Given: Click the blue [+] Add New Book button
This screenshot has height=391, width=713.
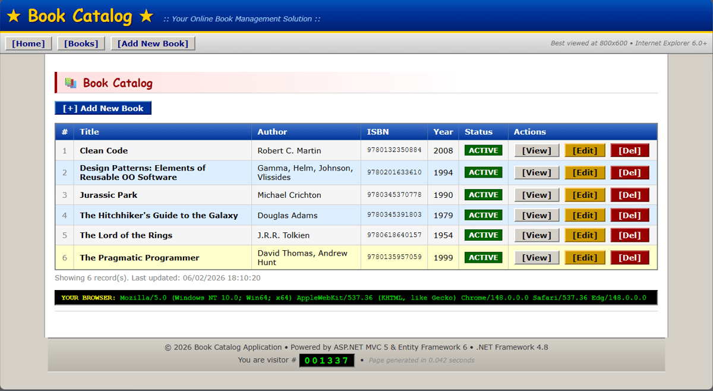Looking at the screenshot, I should tap(103, 108).
